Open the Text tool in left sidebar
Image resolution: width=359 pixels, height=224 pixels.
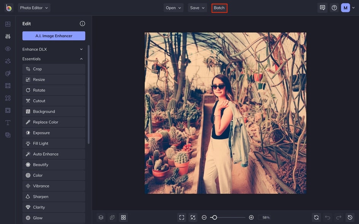[x=8, y=123]
